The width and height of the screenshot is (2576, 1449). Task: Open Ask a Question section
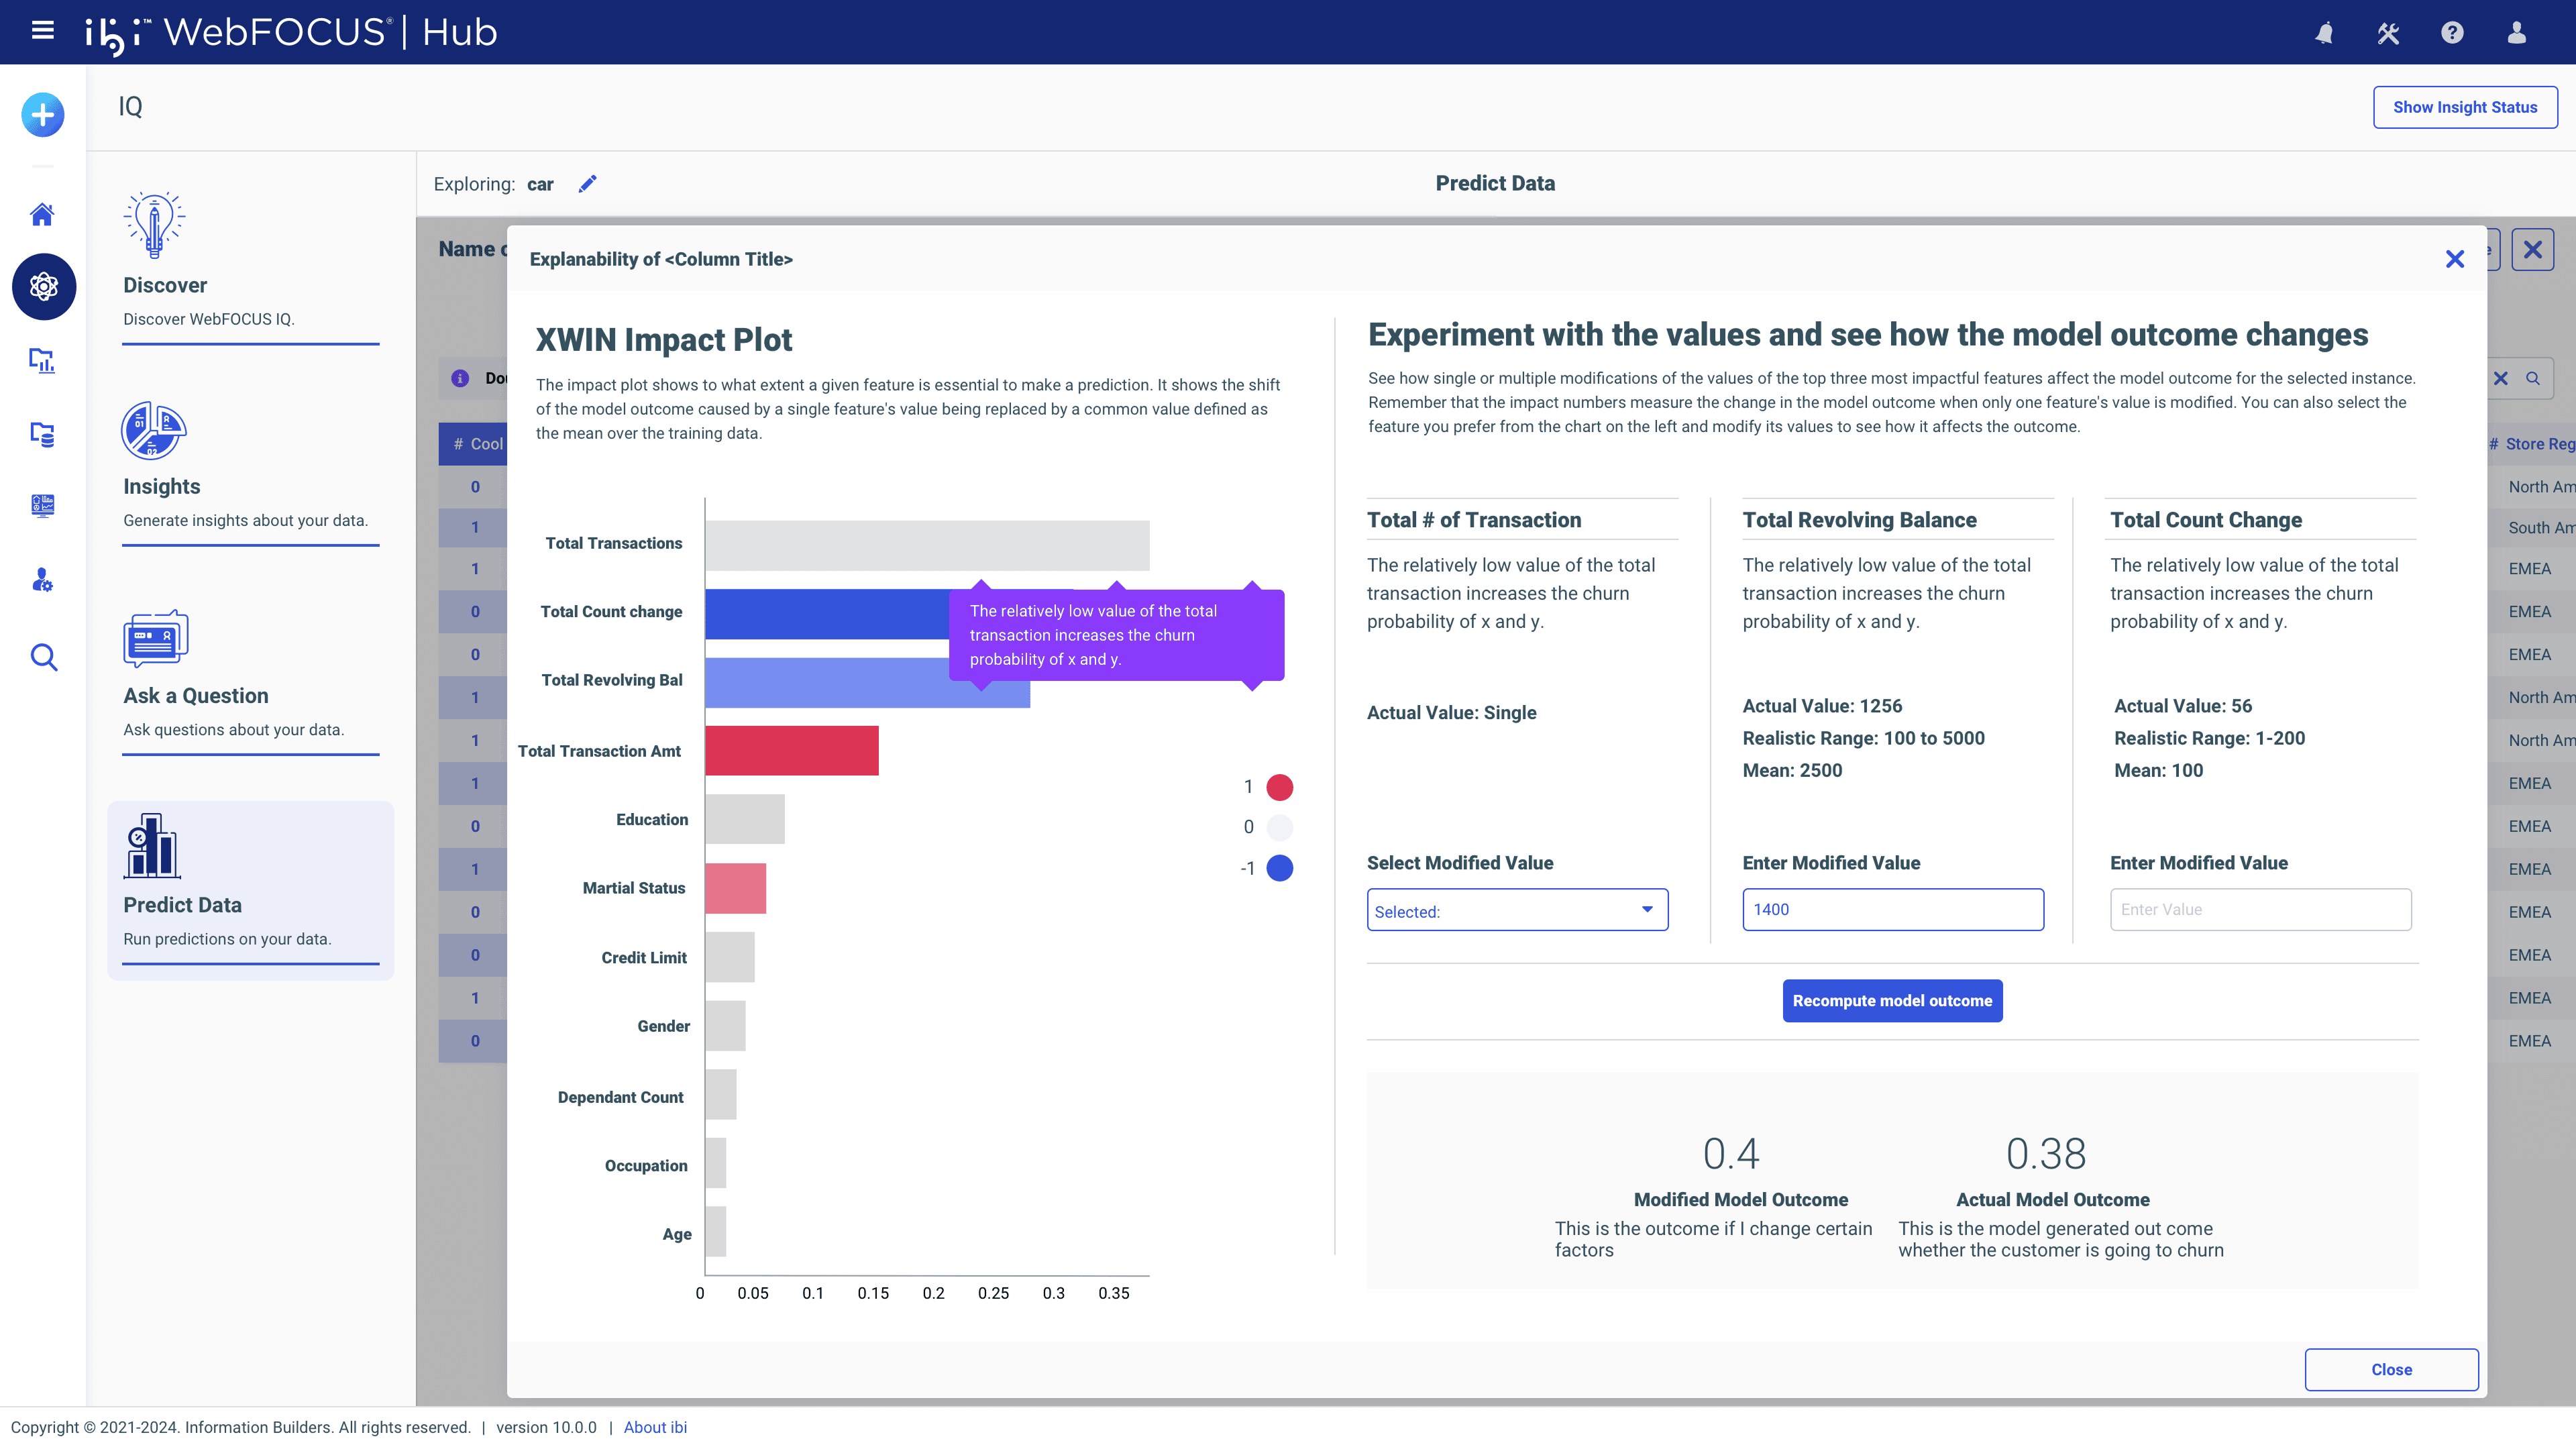[196, 695]
